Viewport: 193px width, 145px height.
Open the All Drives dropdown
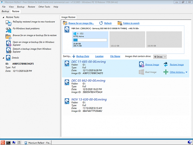[160, 57]
